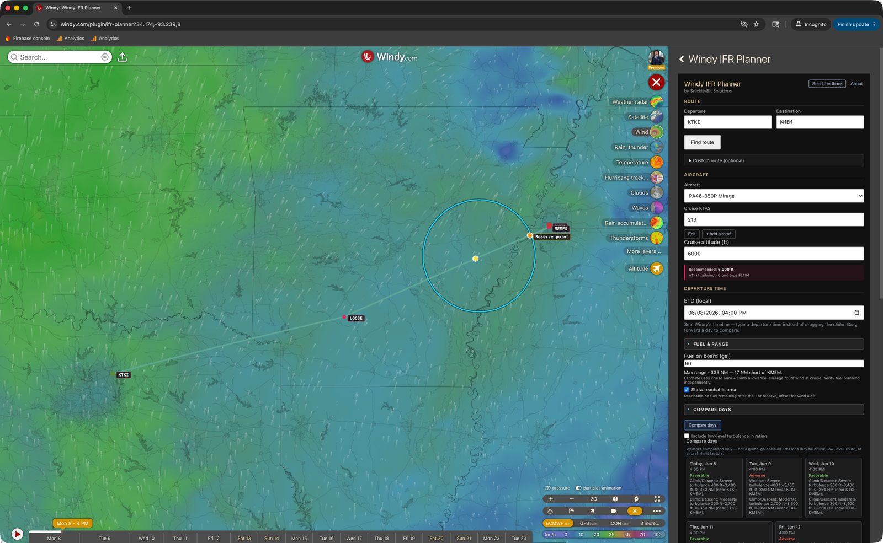Click the windsock icon in map toolbar
883x543 pixels.
click(571, 511)
